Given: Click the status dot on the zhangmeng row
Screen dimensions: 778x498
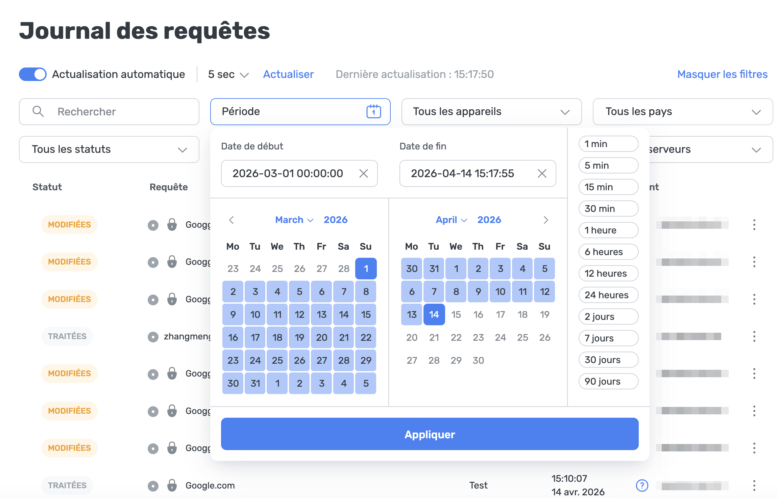Looking at the screenshot, I should pos(153,336).
